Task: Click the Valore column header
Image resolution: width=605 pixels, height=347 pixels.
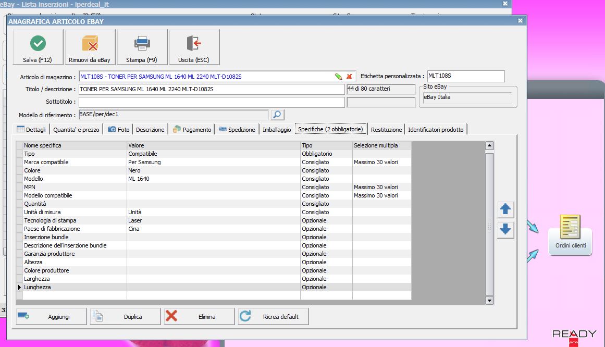Action: tap(213, 145)
